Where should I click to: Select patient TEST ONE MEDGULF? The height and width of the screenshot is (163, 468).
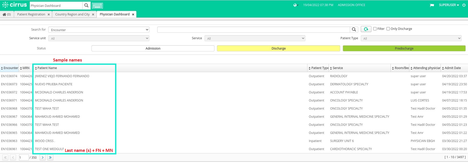coord(49,149)
